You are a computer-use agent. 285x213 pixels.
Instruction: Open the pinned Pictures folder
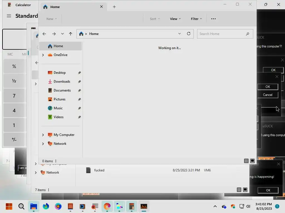pos(60,99)
